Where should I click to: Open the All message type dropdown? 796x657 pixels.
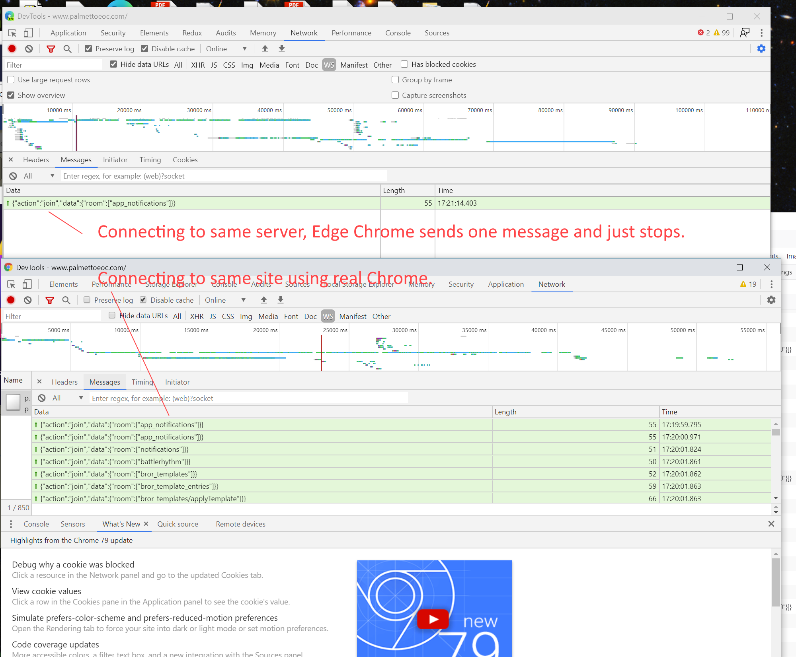pos(38,176)
